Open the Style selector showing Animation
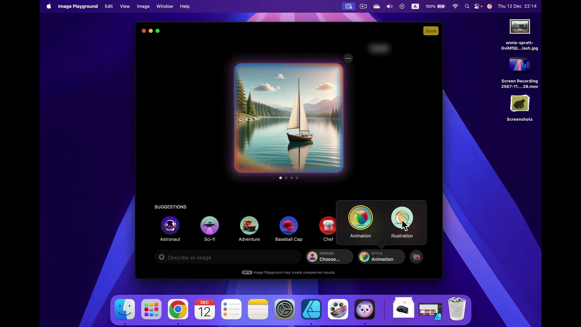 click(381, 256)
